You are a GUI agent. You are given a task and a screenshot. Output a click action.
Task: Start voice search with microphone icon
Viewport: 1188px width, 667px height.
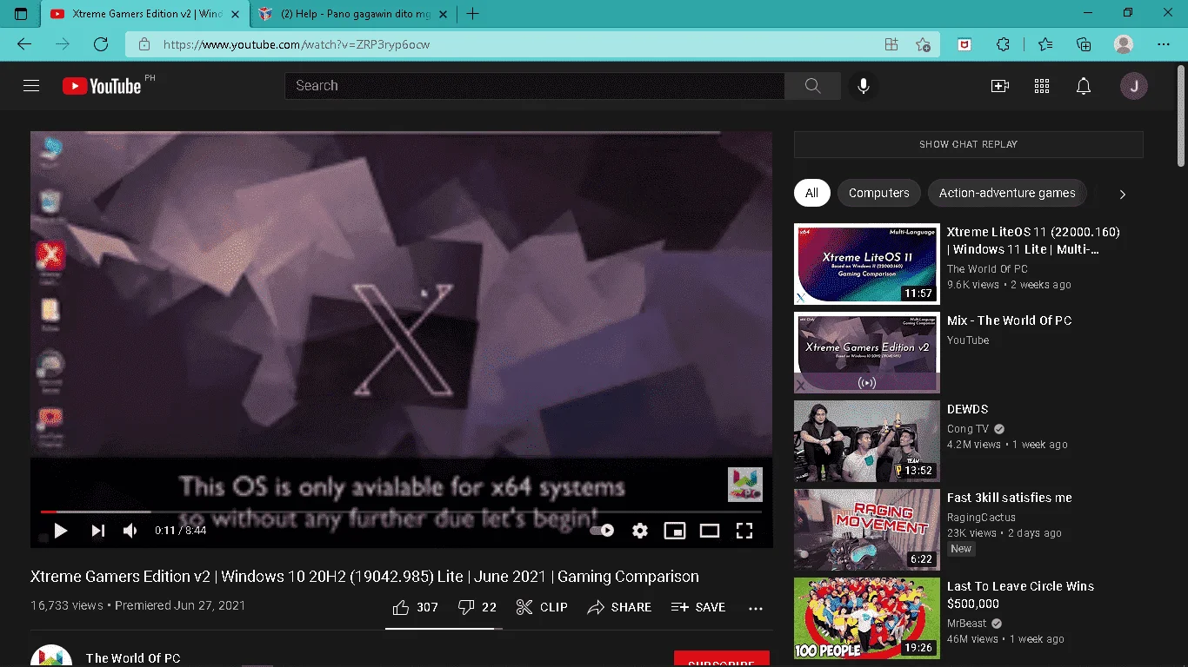point(864,86)
